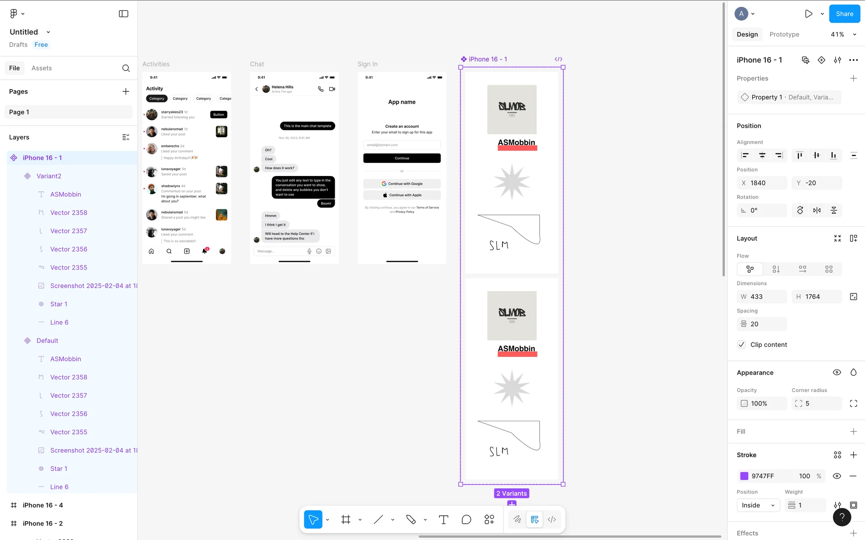
Task: Open the Assets tab
Action: (x=41, y=68)
